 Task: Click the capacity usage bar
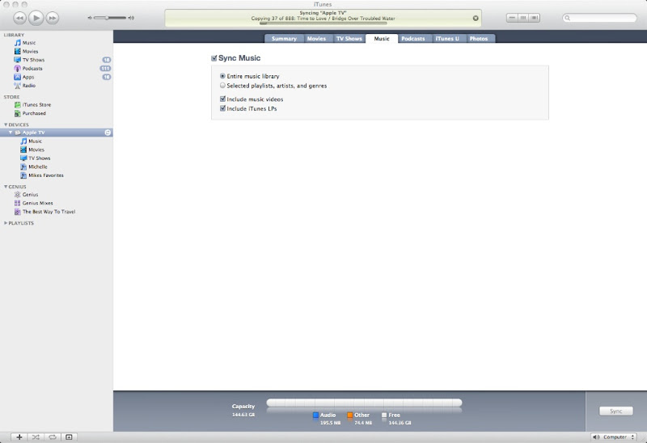(x=364, y=403)
